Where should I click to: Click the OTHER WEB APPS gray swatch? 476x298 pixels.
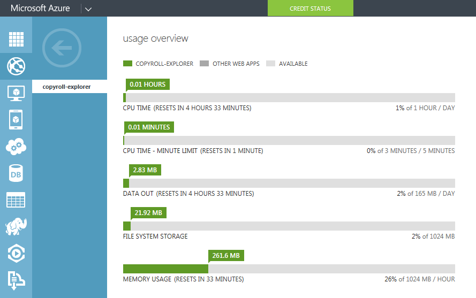pyautogui.click(x=205, y=64)
